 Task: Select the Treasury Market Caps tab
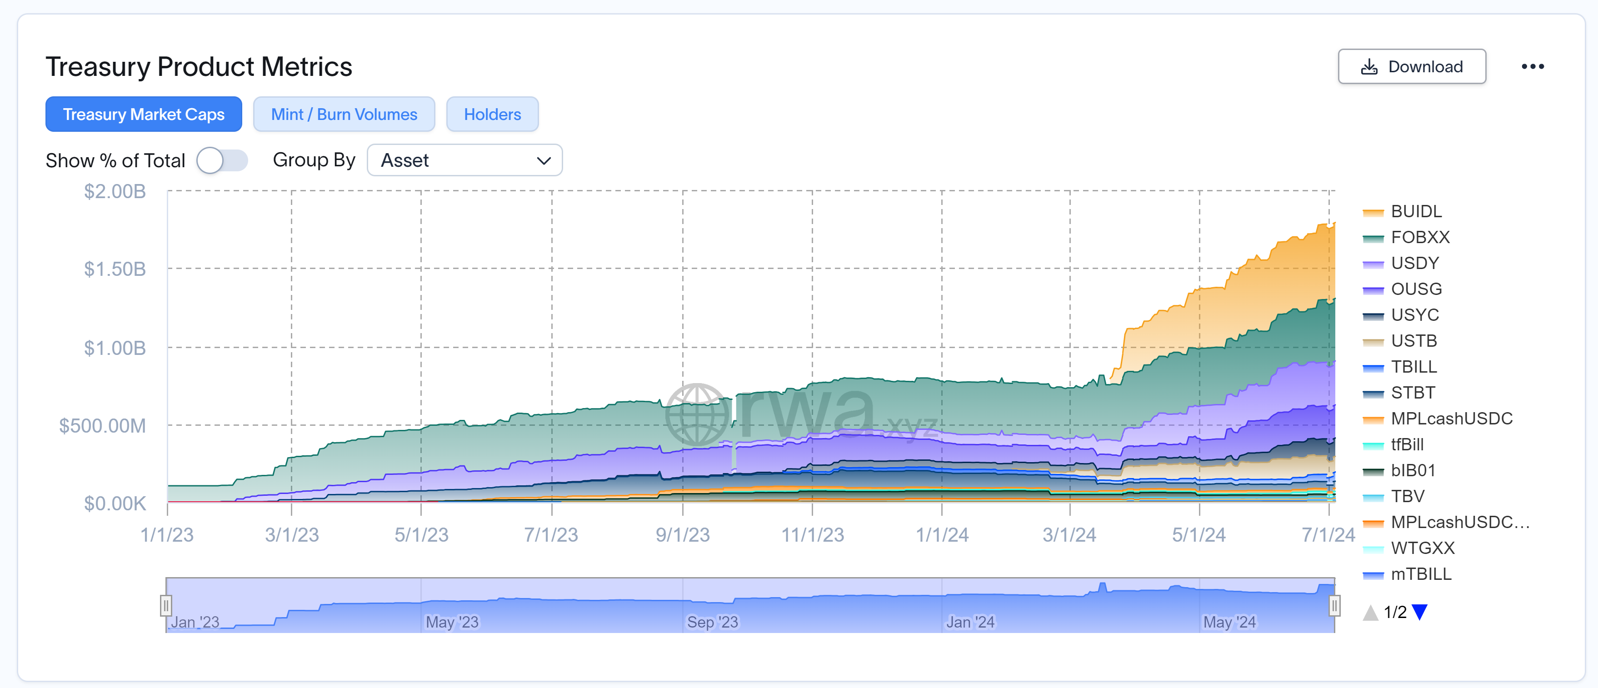click(x=143, y=115)
